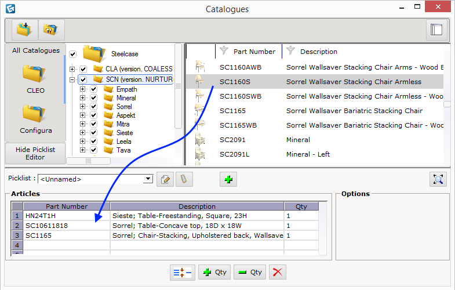Toggle the panel layout icon at top right
This screenshot has height=290, width=455.
coord(436,30)
